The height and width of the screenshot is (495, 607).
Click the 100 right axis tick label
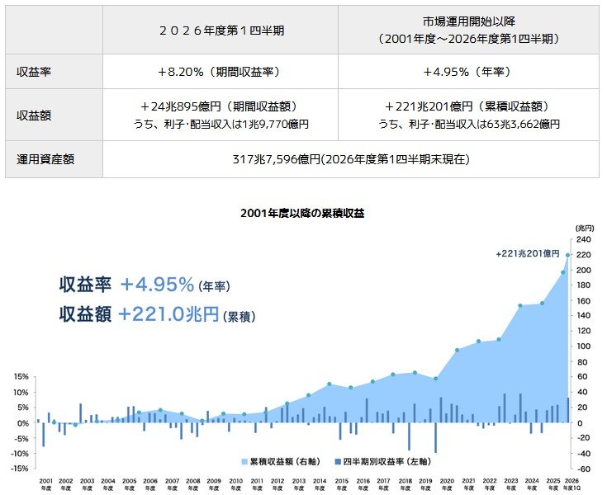point(584,346)
